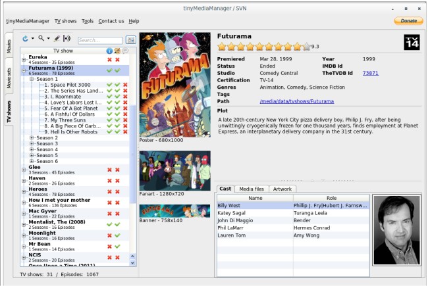The height and width of the screenshot is (286, 428).
Task: Click the blue info column header icon
Action: pos(109,51)
